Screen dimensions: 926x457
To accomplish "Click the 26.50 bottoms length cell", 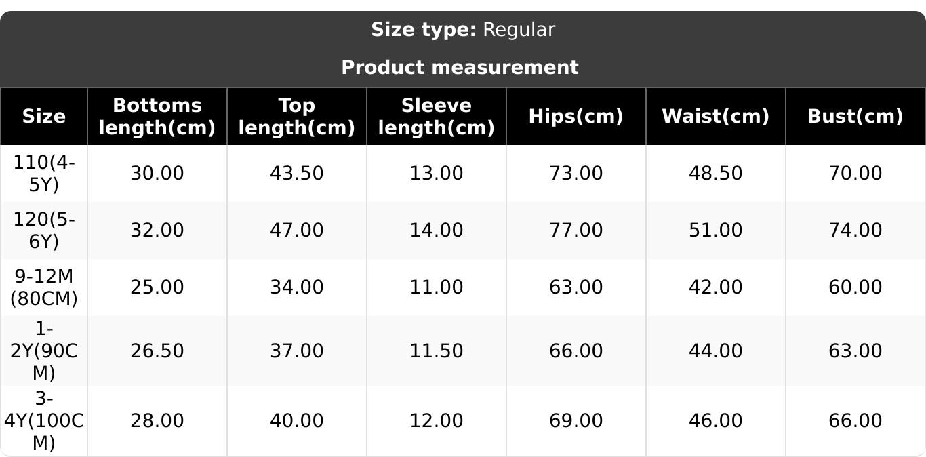I will pos(157,351).
